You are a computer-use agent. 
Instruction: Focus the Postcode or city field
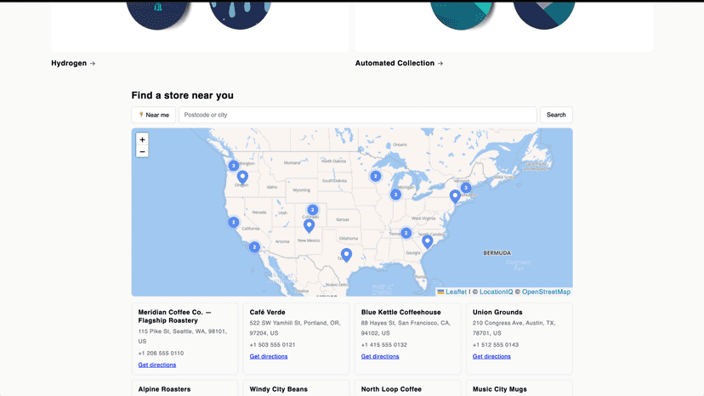coord(358,115)
